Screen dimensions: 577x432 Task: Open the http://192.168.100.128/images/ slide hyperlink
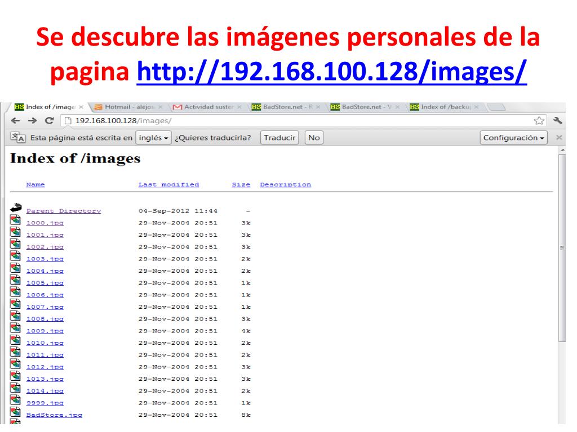click(331, 71)
